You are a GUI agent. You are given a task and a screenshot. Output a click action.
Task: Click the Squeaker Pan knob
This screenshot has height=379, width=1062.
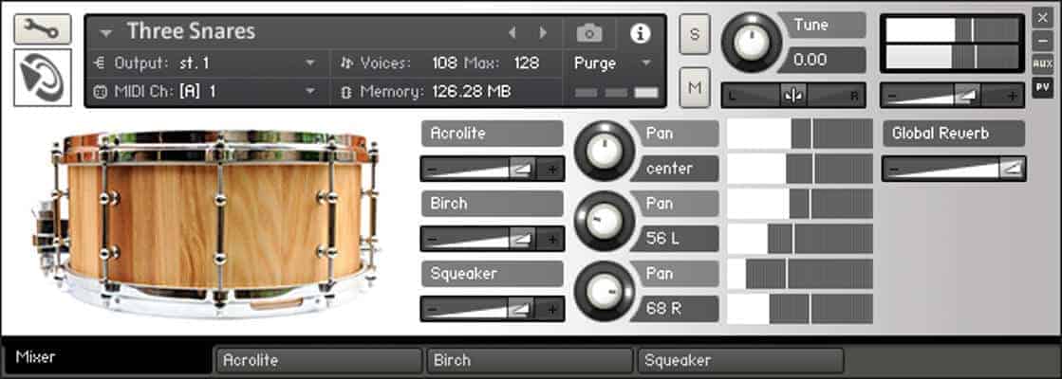[x=604, y=291]
